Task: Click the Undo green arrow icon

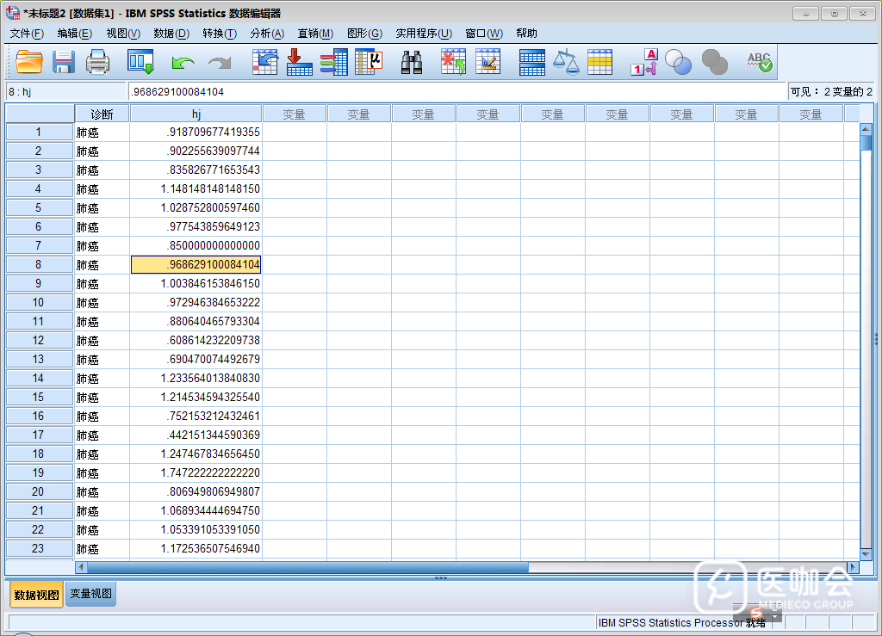Action: pos(183,62)
